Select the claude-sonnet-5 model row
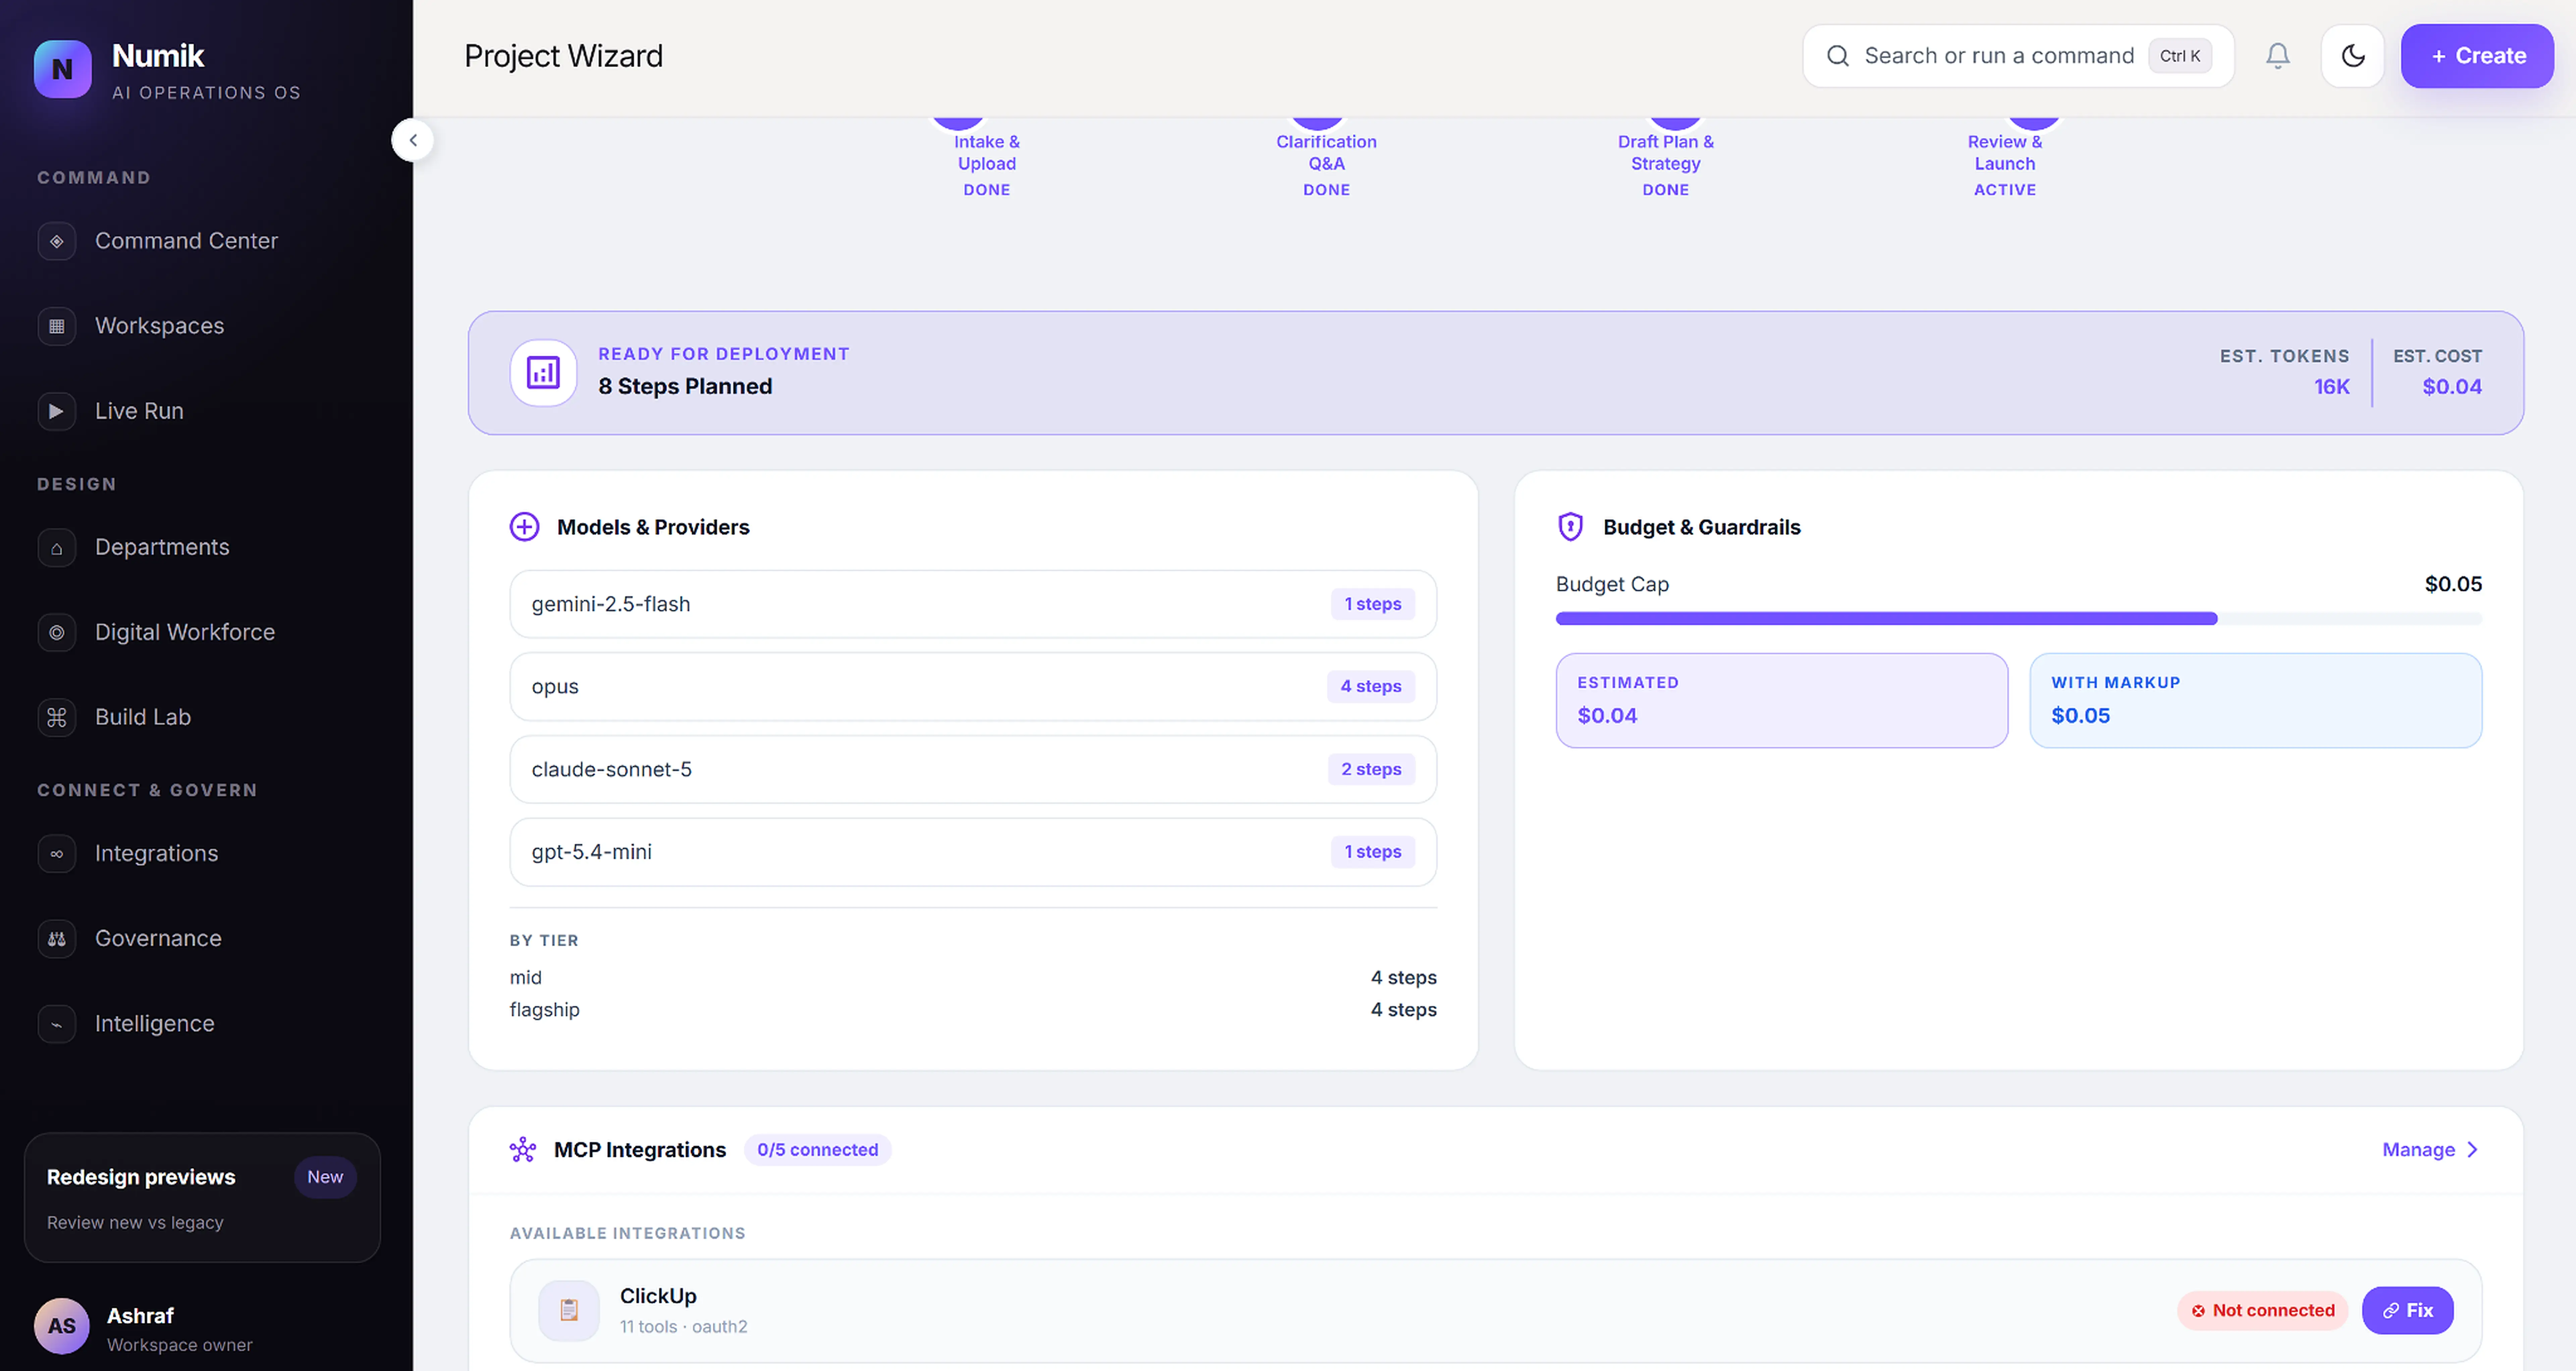 pos(973,769)
